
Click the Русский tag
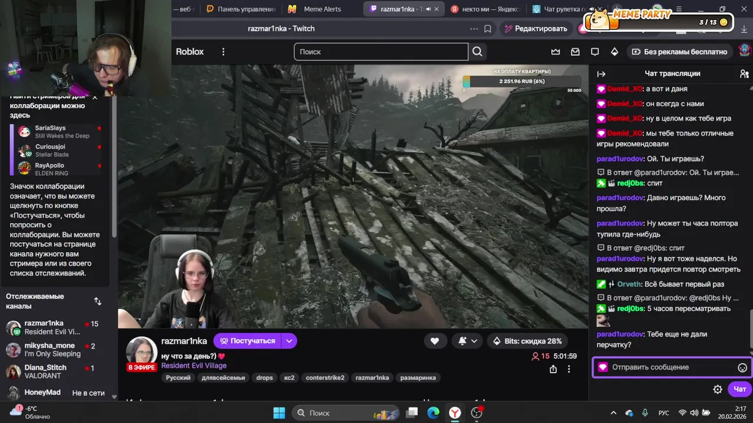pyautogui.click(x=178, y=378)
